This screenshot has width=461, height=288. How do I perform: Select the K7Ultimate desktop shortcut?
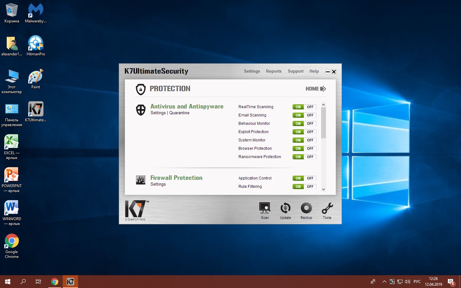pyautogui.click(x=36, y=112)
